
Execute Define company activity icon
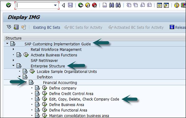[44, 88]
